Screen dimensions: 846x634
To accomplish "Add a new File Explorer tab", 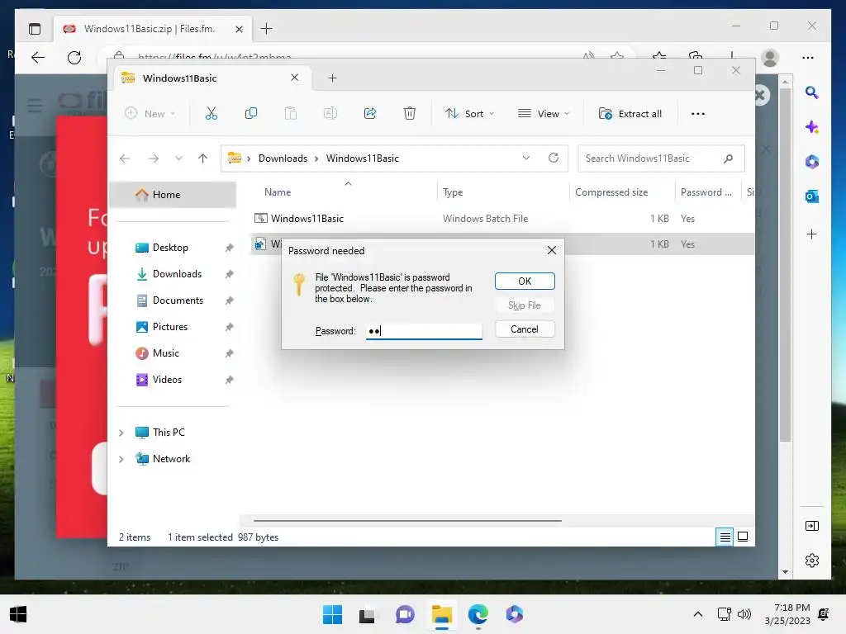I will point(332,78).
